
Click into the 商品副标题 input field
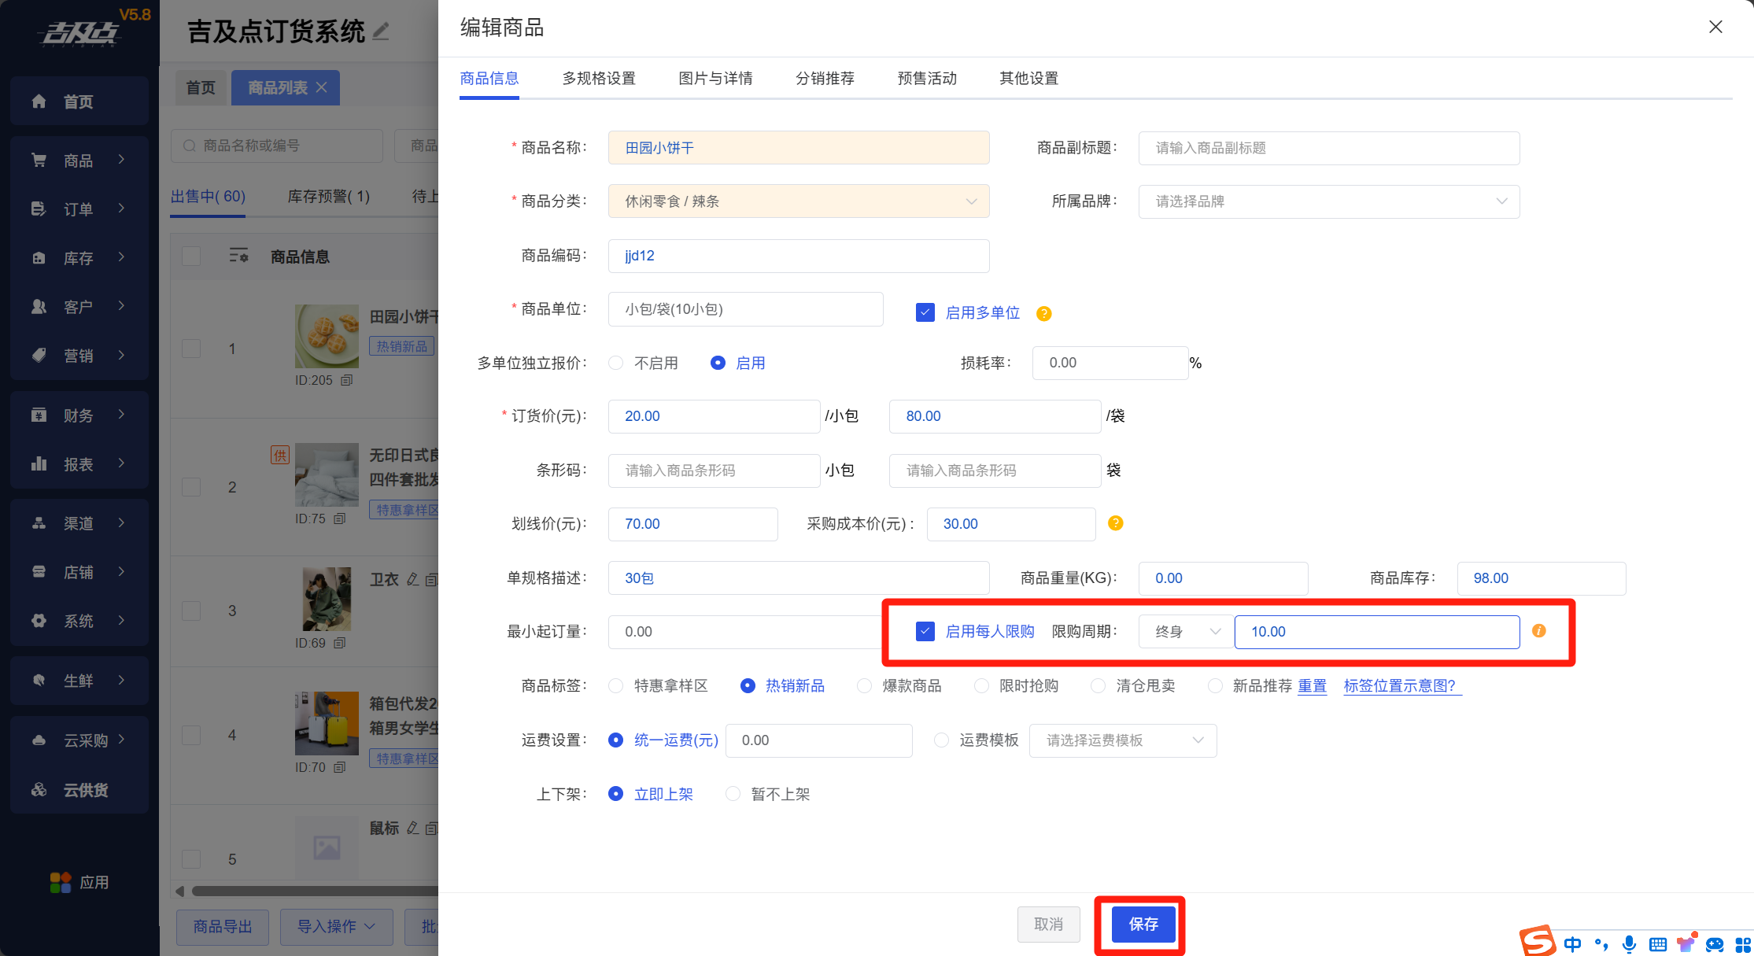click(x=1328, y=148)
